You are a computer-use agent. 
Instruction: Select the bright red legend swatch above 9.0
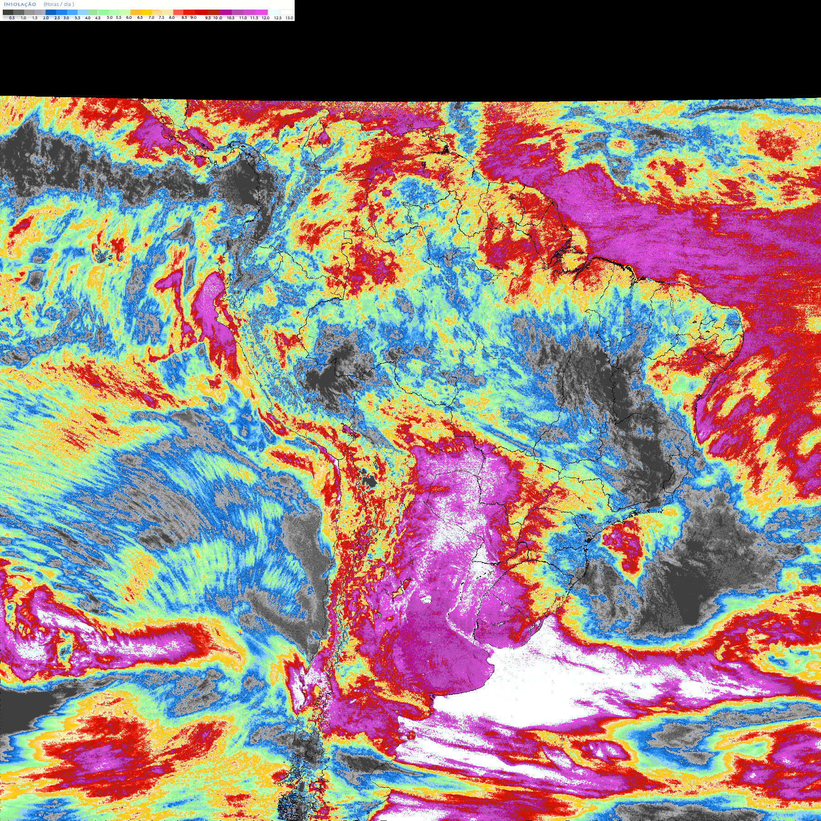189,12
